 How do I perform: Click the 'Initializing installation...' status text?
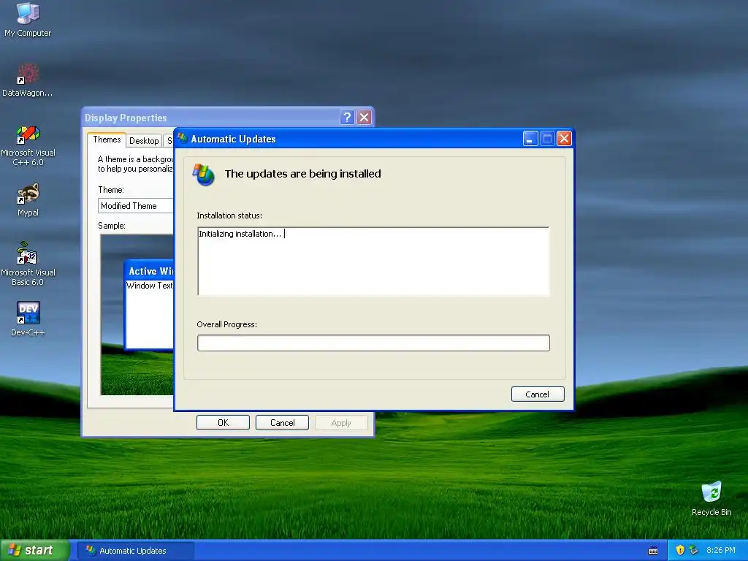(240, 234)
